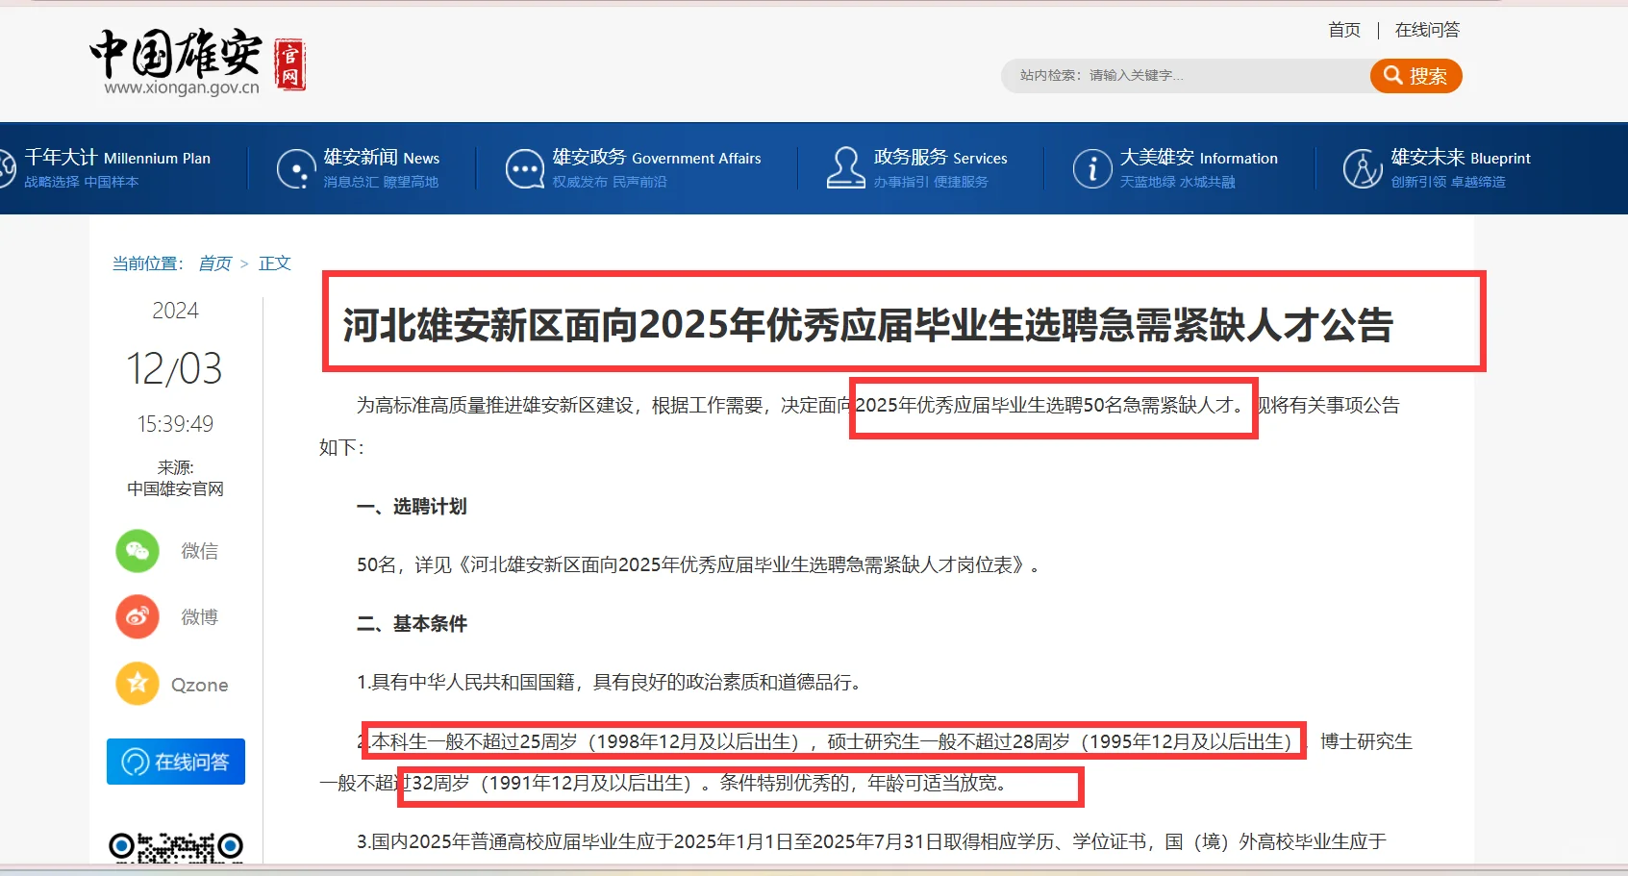The width and height of the screenshot is (1628, 876).
Task: Click 正文 in the breadcrumb trail
Action: pos(275,263)
